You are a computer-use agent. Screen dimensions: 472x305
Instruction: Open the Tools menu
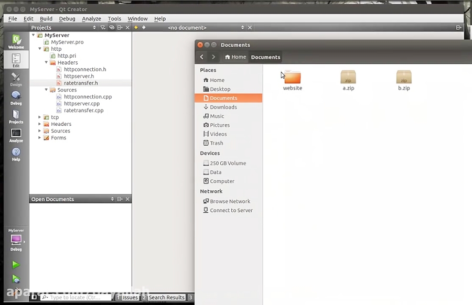(x=114, y=18)
